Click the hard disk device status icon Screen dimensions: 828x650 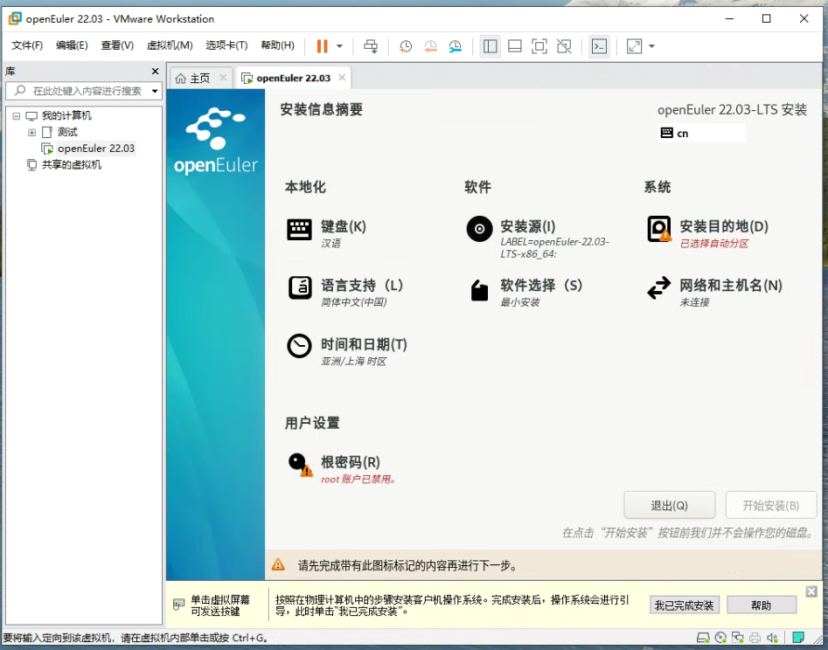[703, 638]
